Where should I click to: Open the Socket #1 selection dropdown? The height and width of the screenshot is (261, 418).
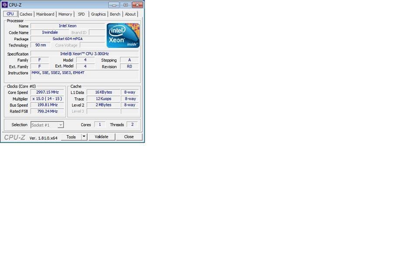coord(47,125)
